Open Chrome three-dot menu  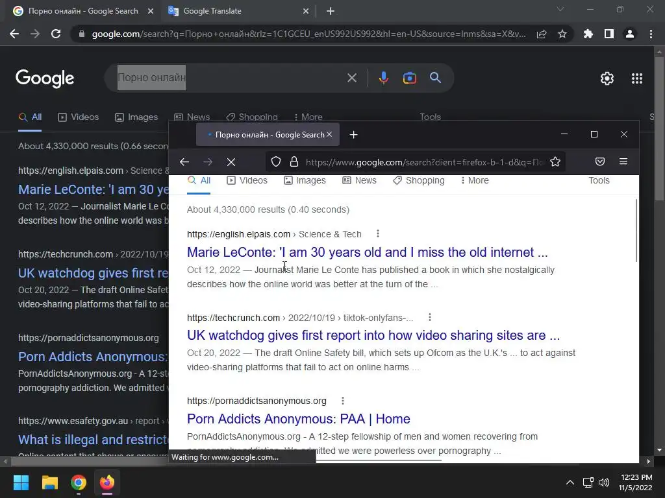pos(651,34)
